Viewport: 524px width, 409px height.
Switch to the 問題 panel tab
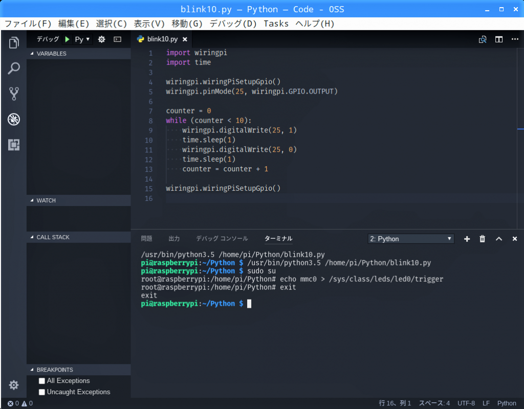point(146,238)
